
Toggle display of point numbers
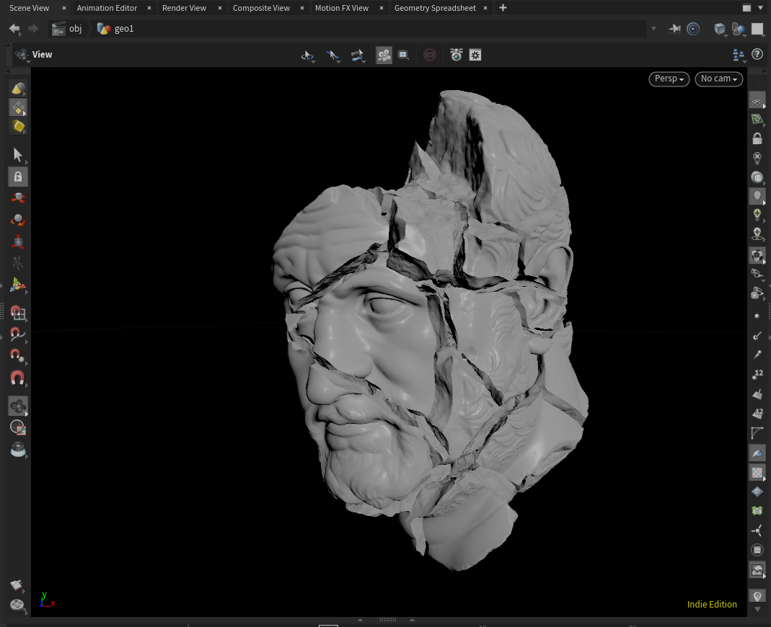click(x=757, y=373)
